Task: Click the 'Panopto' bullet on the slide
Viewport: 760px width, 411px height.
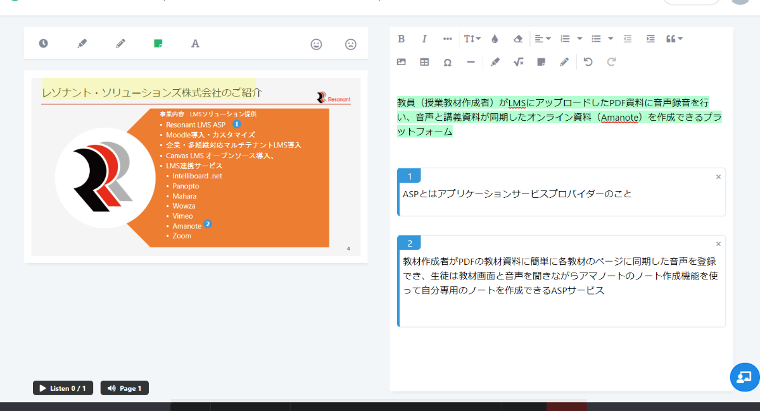Action: [x=186, y=186]
